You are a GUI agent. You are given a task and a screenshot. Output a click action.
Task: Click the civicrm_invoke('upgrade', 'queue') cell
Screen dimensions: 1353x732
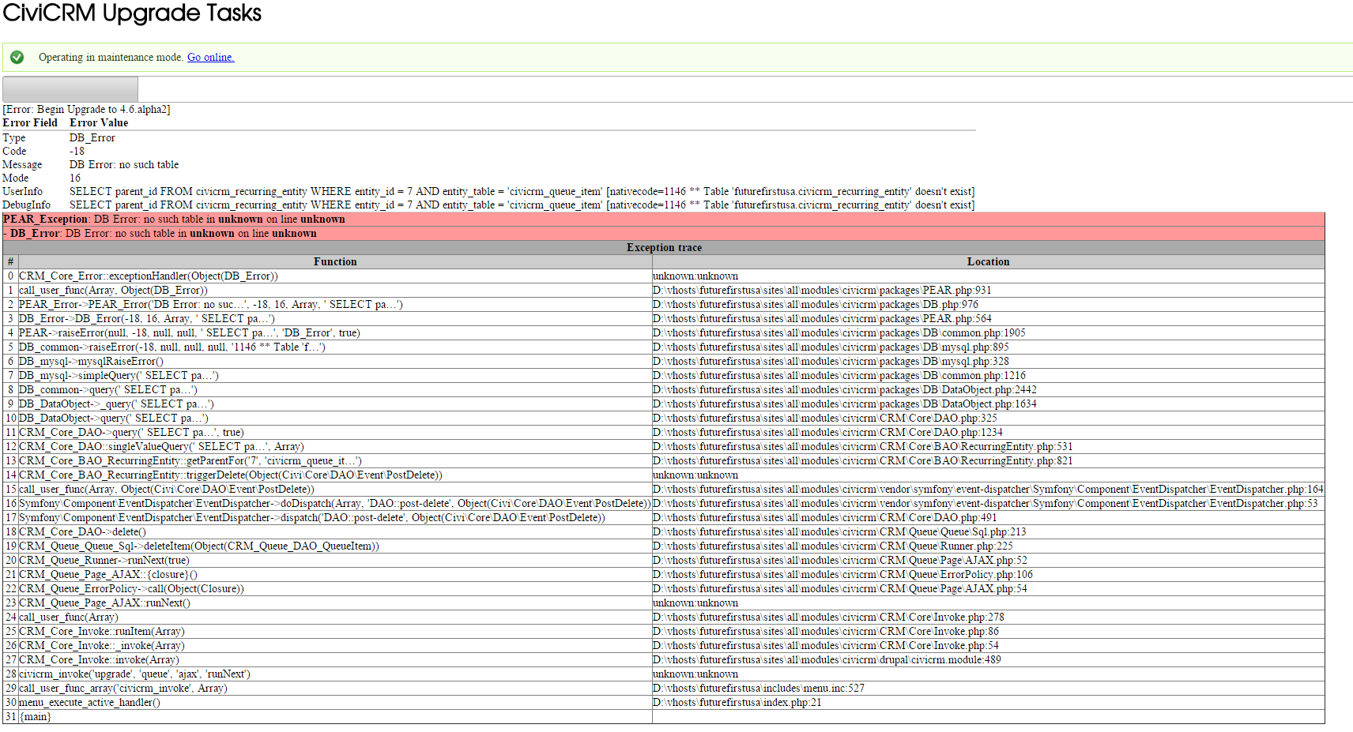[335, 674]
